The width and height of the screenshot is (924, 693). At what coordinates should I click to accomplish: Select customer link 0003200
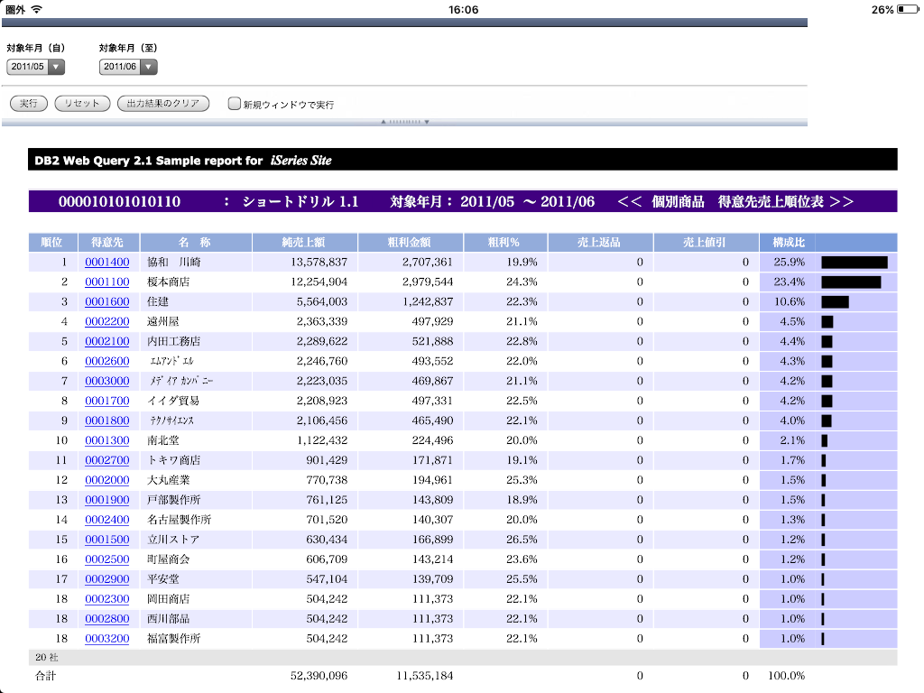[107, 639]
